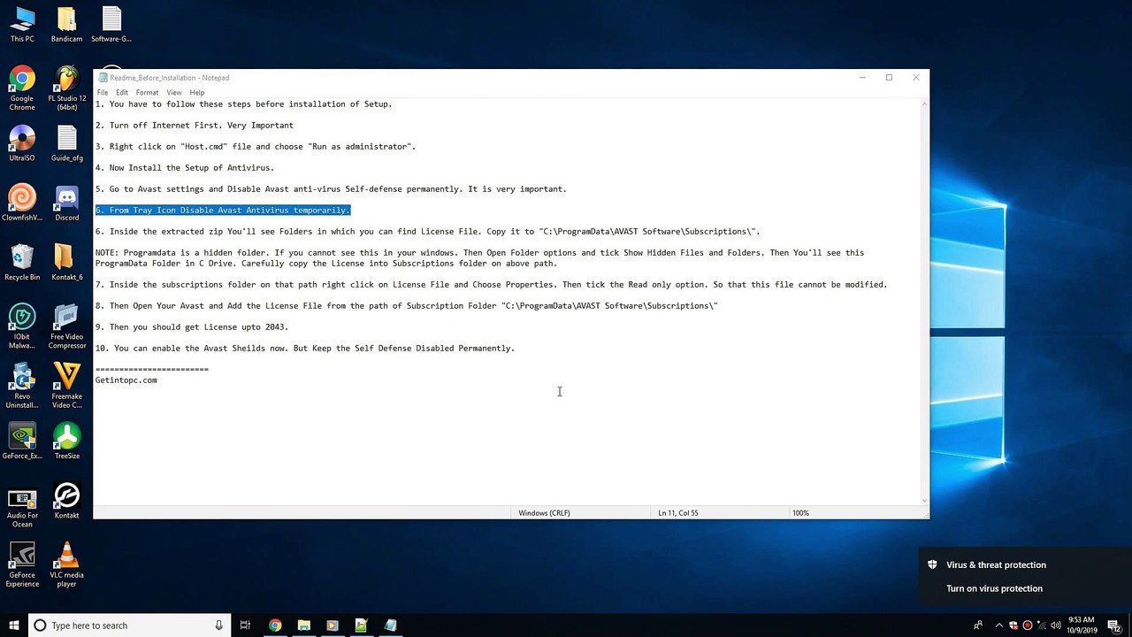Click the Notepad title bar icon
The image size is (1132, 637).
tap(103, 78)
